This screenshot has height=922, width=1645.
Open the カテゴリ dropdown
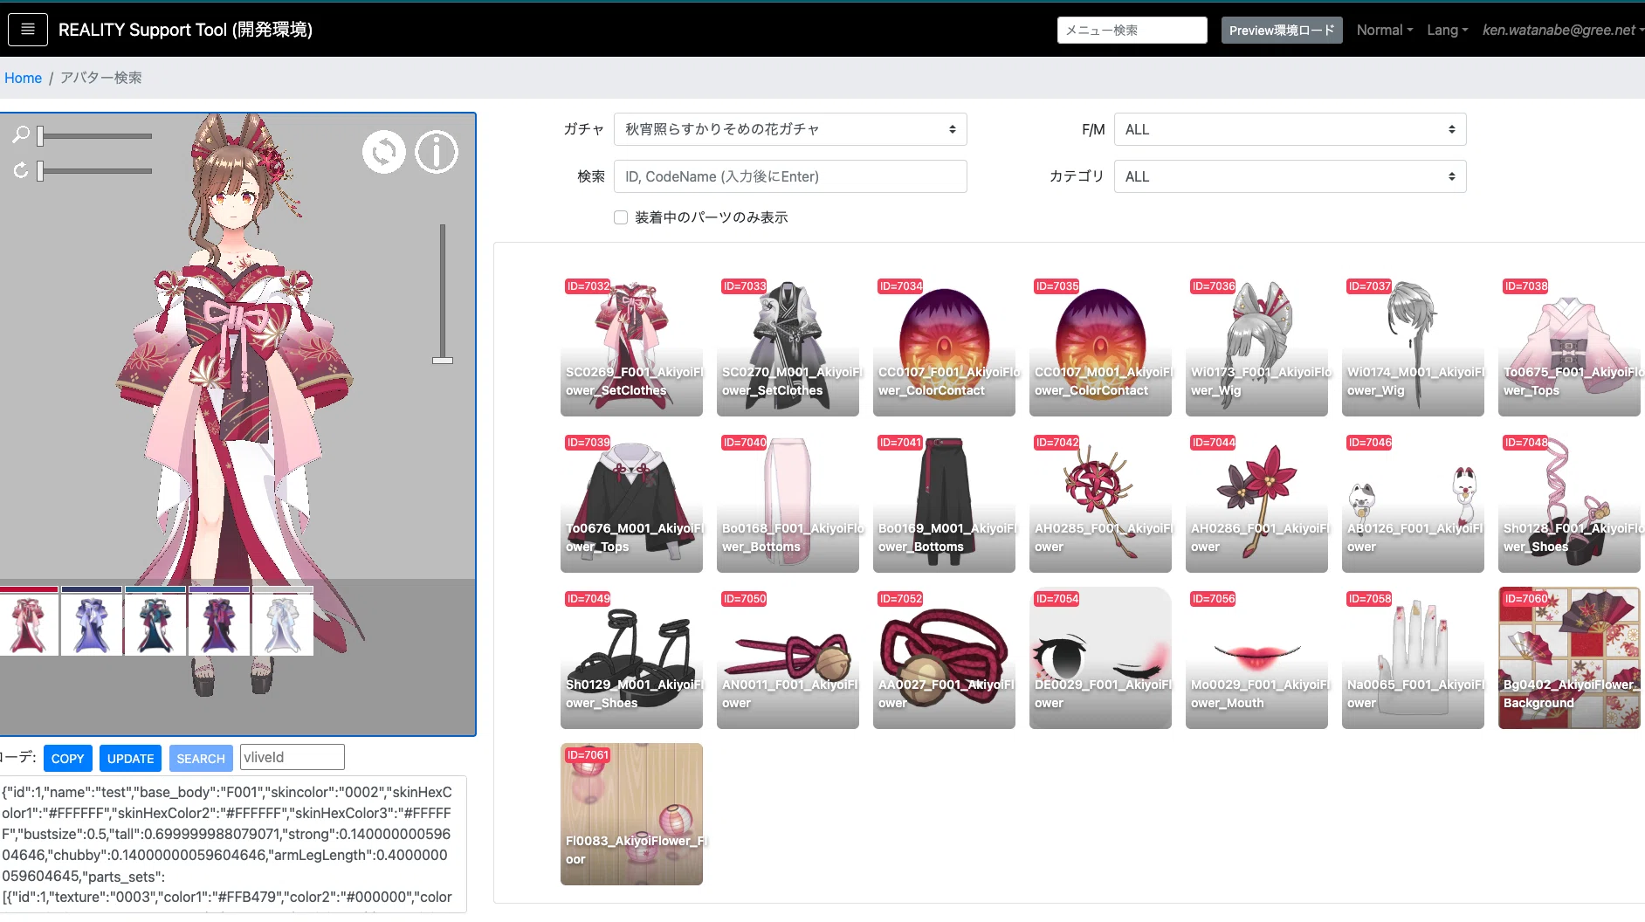[1290, 176]
